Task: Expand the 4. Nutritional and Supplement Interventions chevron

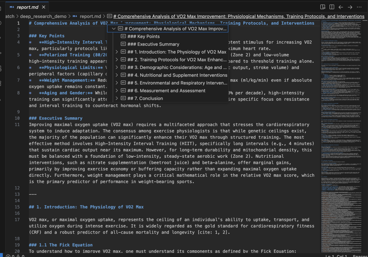Action: tap(117, 75)
